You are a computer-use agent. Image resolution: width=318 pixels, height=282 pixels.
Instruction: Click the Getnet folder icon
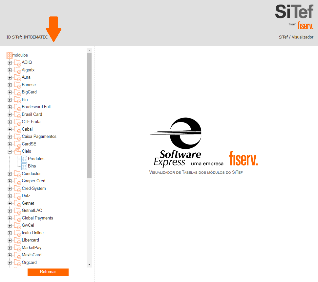pyautogui.click(x=17, y=204)
